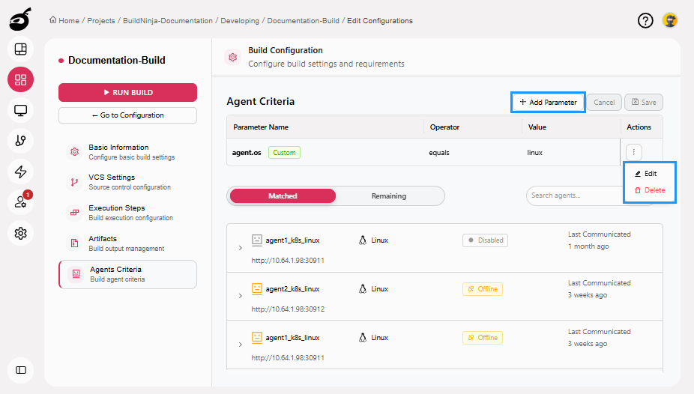The height and width of the screenshot is (394, 694).
Task: Click the Agents Criteria agent icon
Action: tap(76, 273)
